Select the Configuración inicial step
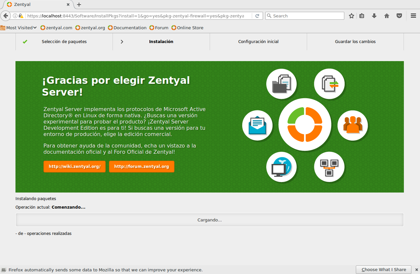This screenshot has width=420, height=274. pos(258,42)
